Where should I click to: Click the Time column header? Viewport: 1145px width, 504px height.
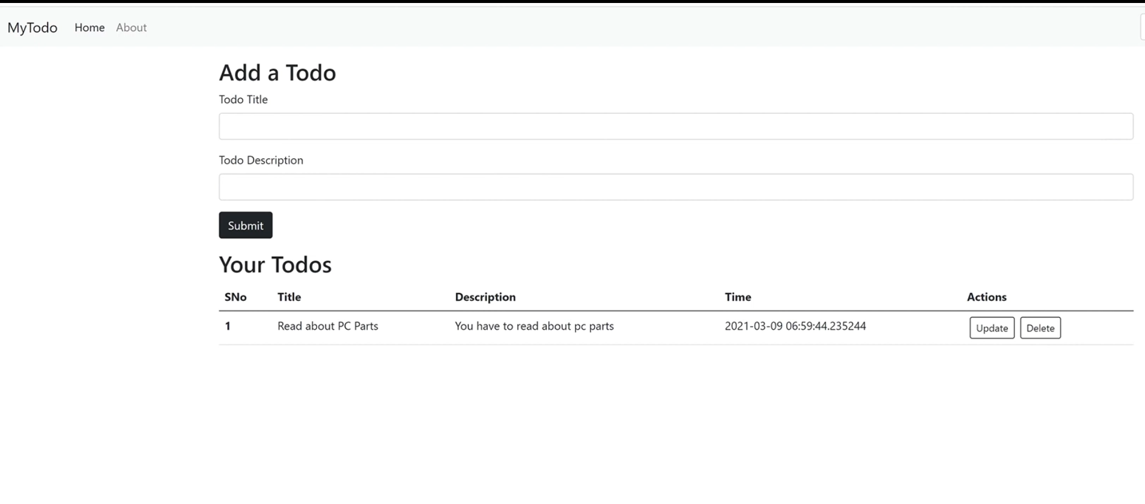pos(738,297)
